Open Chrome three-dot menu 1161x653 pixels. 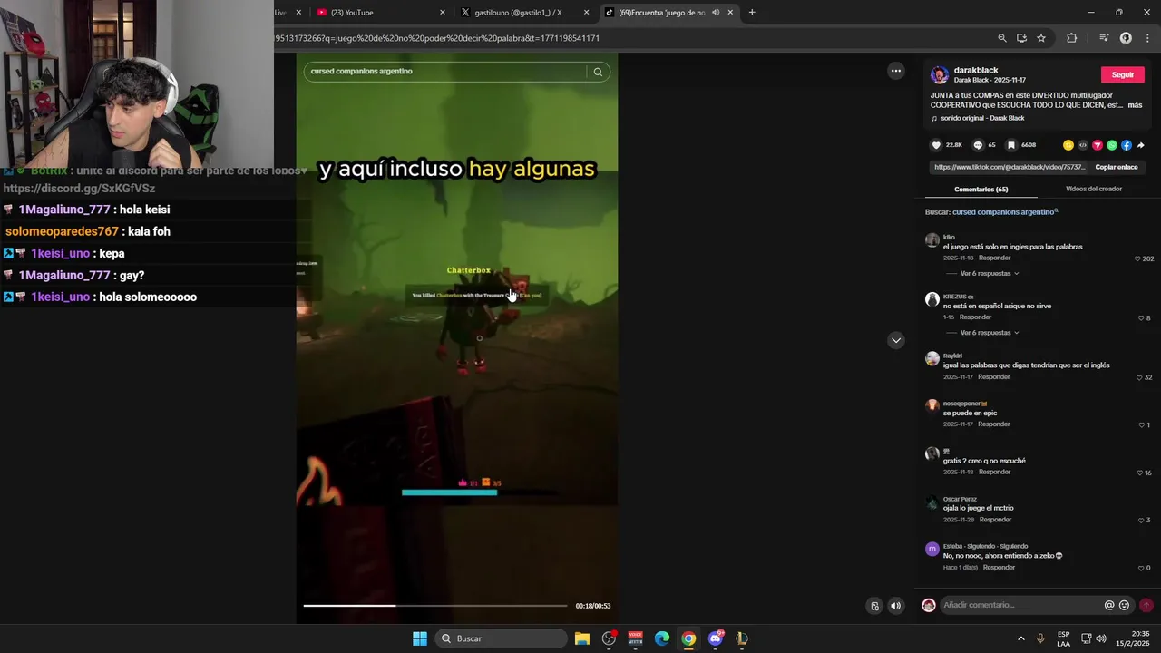[x=1146, y=38]
